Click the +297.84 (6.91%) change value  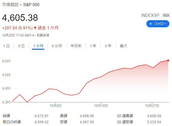click(17, 28)
